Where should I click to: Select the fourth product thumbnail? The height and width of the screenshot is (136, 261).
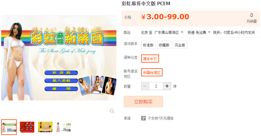click(x=63, y=127)
